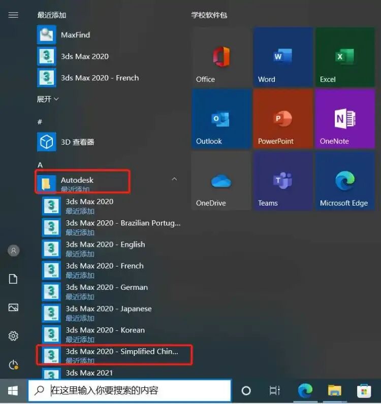Open Settings gear in the sidebar
This screenshot has width=381, height=404.
(13, 336)
